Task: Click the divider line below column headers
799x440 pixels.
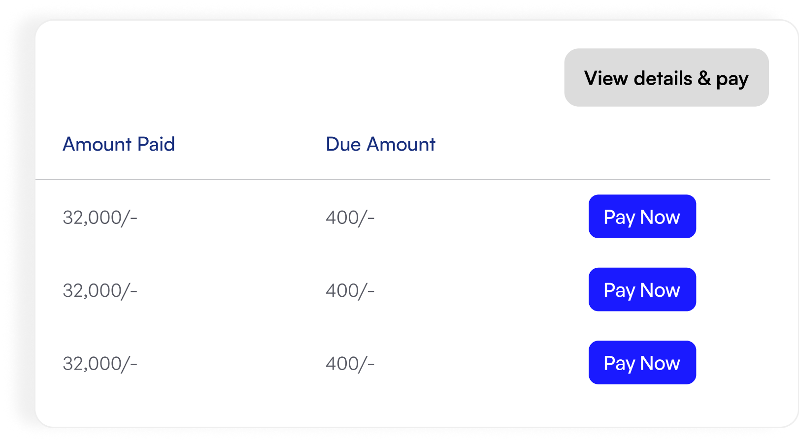Action: [402, 180]
